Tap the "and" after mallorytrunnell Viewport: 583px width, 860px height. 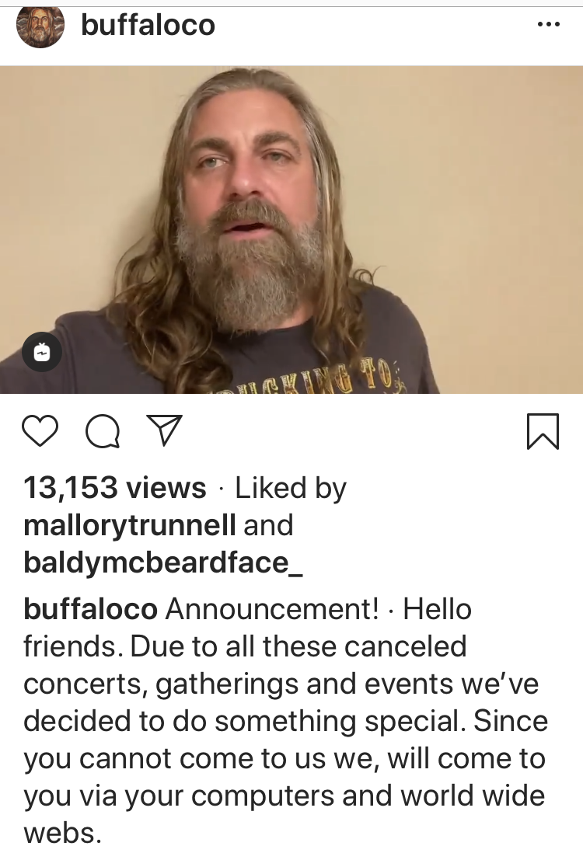[269, 525]
